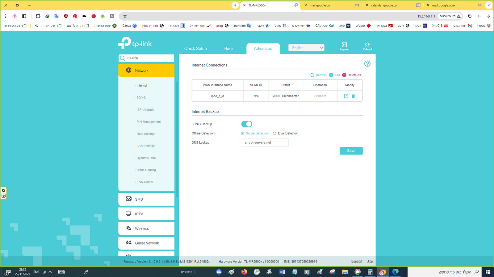Open the translate bookmark
The width and height of the screenshot is (494, 277).
(242, 26)
